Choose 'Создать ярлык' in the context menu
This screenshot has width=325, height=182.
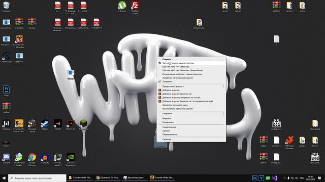[191, 127]
